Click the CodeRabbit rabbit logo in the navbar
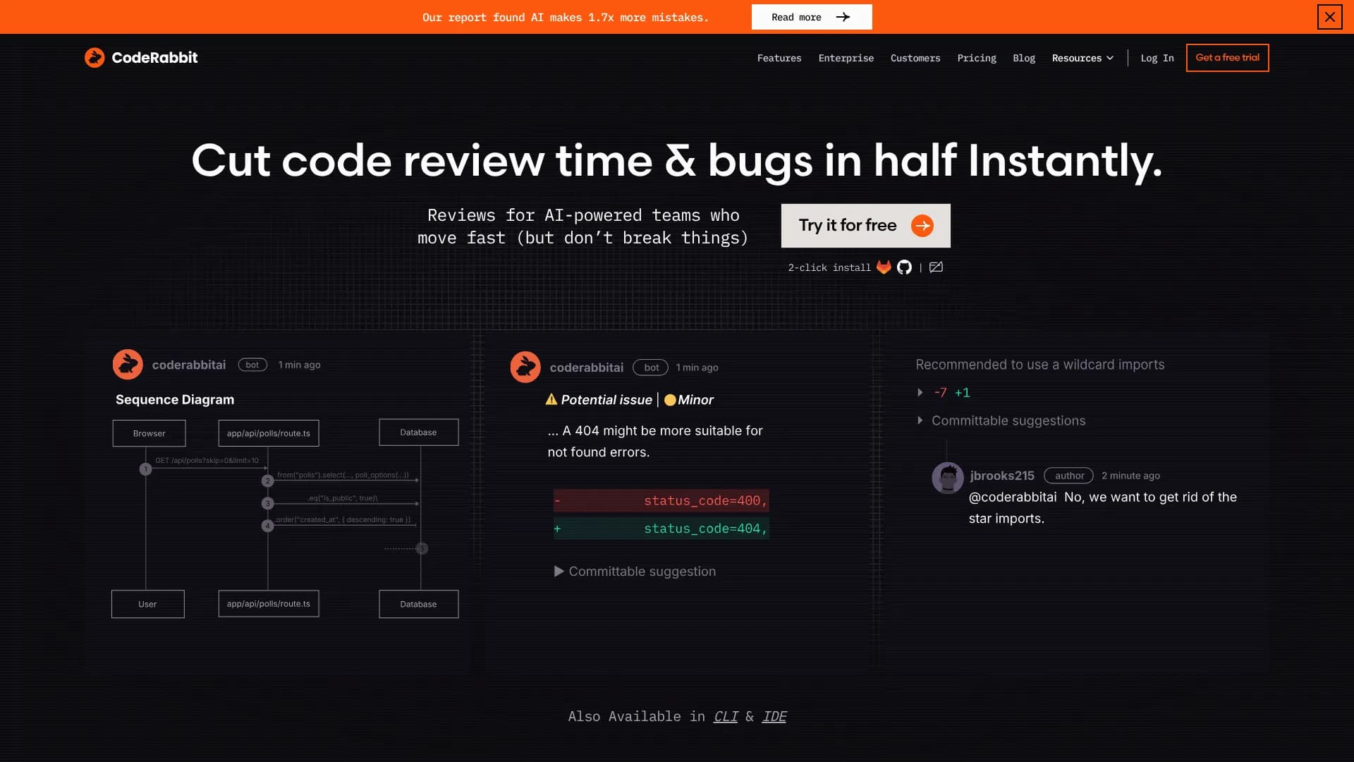Image resolution: width=1354 pixels, height=762 pixels. (94, 57)
